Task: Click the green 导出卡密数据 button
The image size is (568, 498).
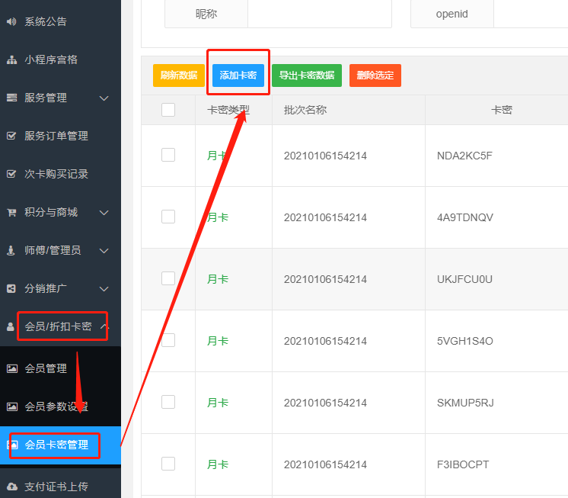Action: pyautogui.click(x=307, y=76)
